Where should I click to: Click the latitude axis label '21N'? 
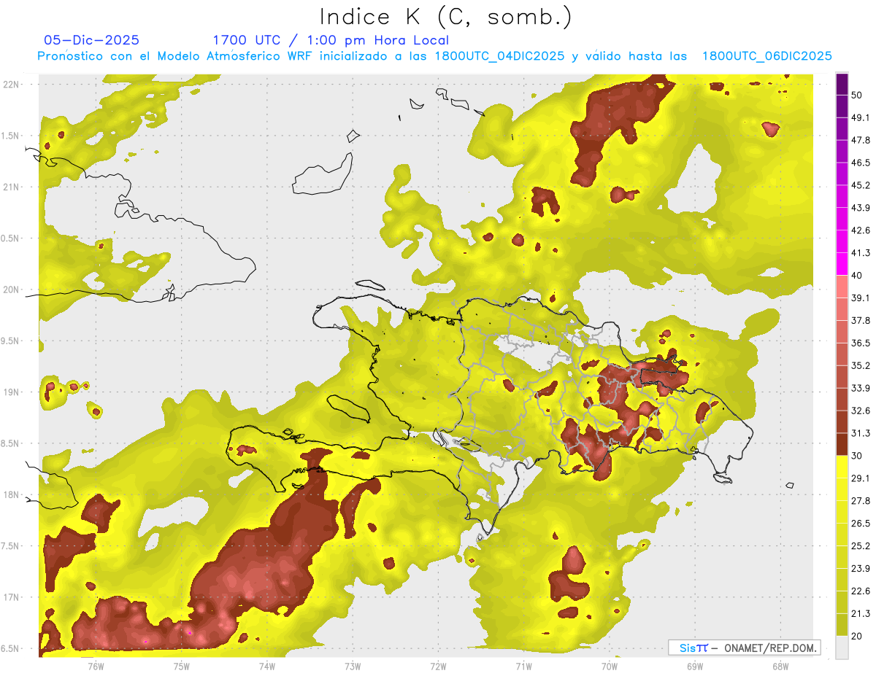click(x=12, y=187)
